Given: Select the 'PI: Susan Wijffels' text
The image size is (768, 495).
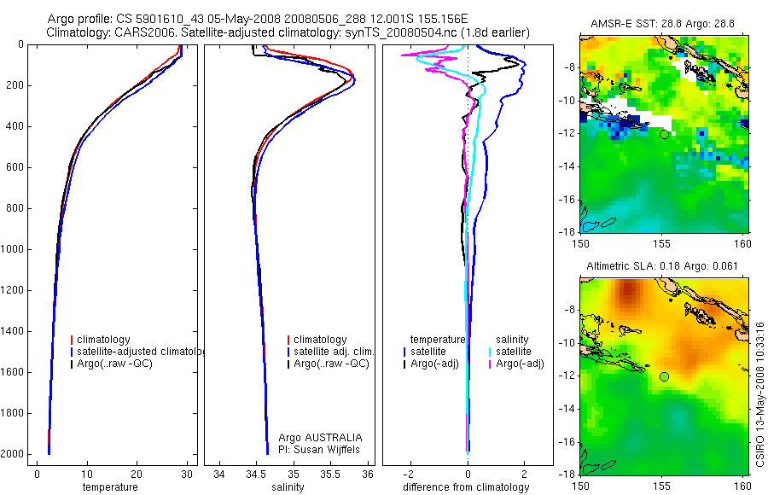Looking at the screenshot, I should 319,450.
